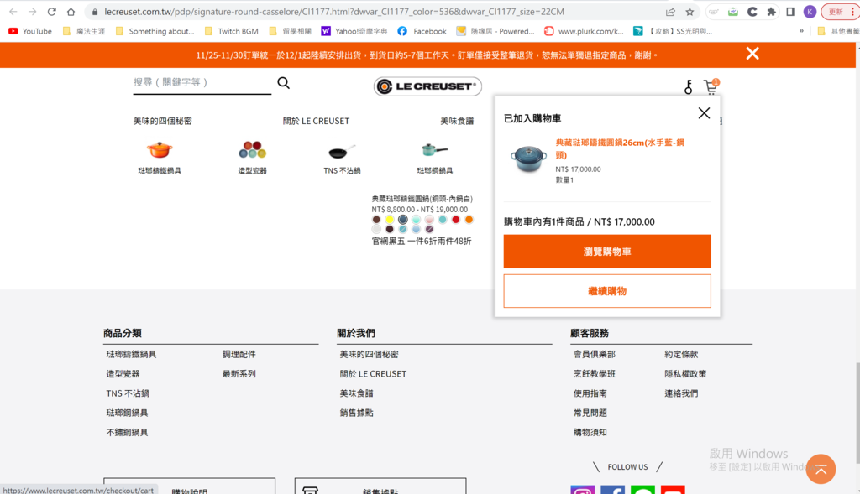Viewport: 860px width, 494px height.
Task: Open the 其他書籤 bookmarks folder
Action: point(838,31)
